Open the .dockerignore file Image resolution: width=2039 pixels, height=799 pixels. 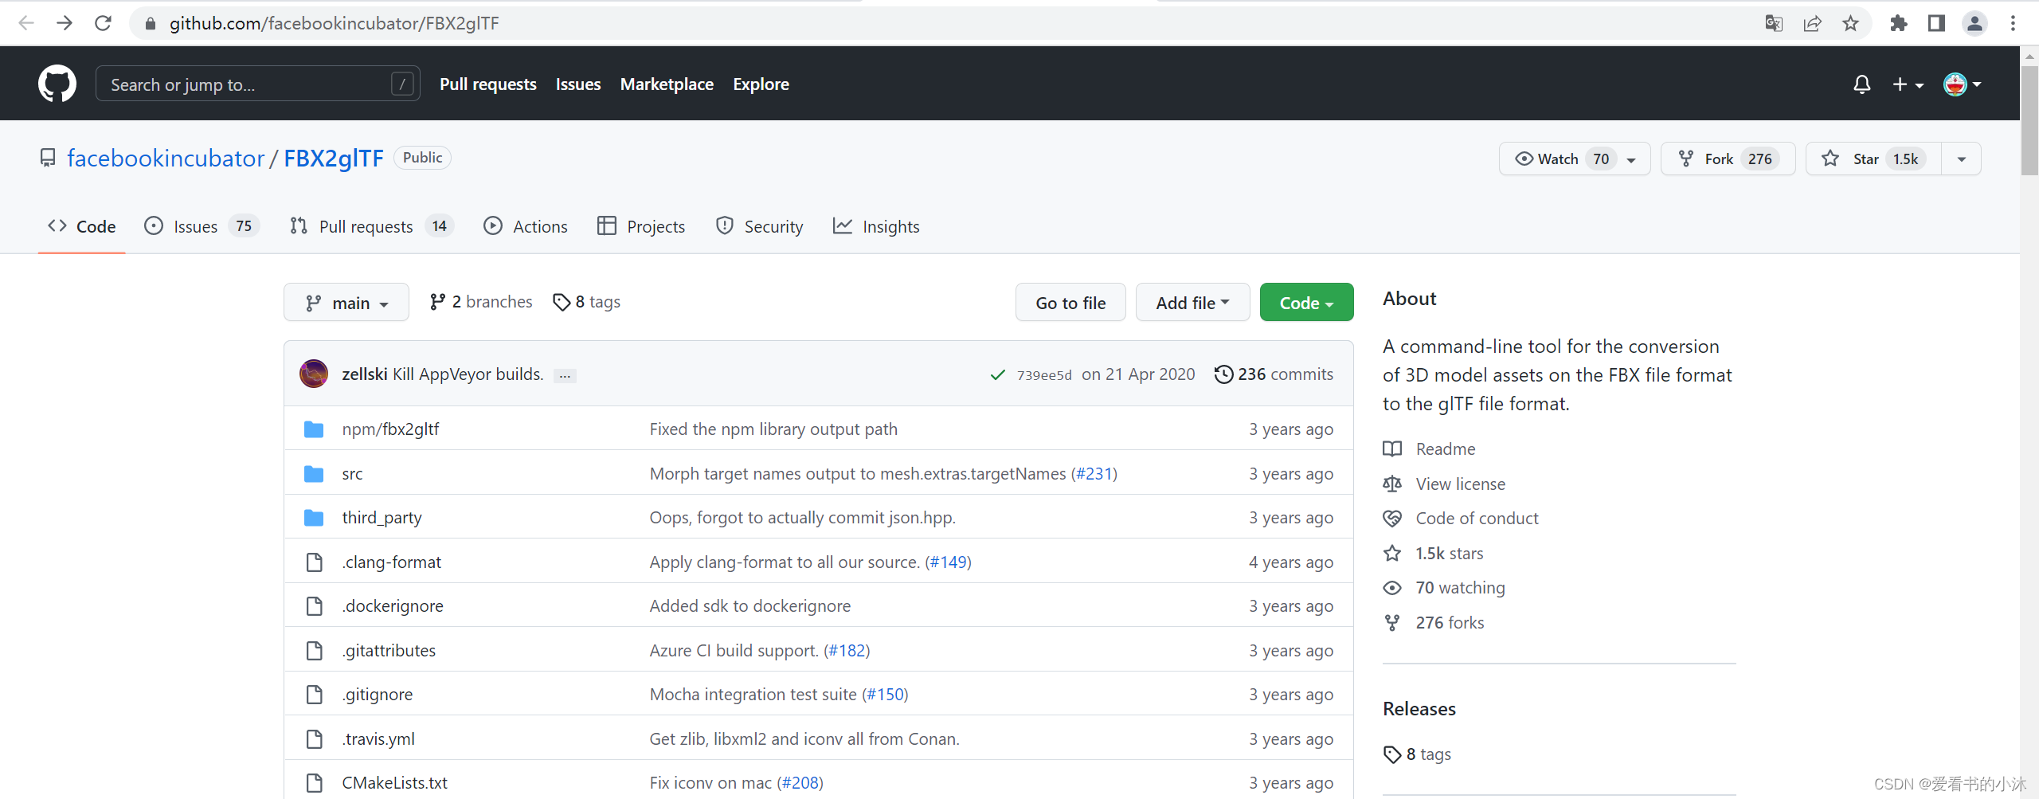tap(393, 606)
